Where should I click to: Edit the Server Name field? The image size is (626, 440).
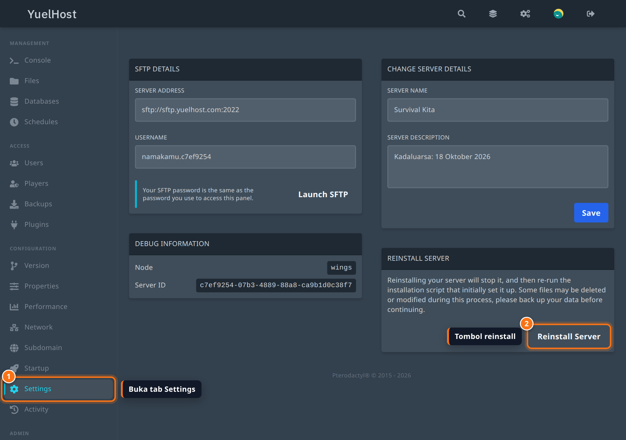[498, 110]
